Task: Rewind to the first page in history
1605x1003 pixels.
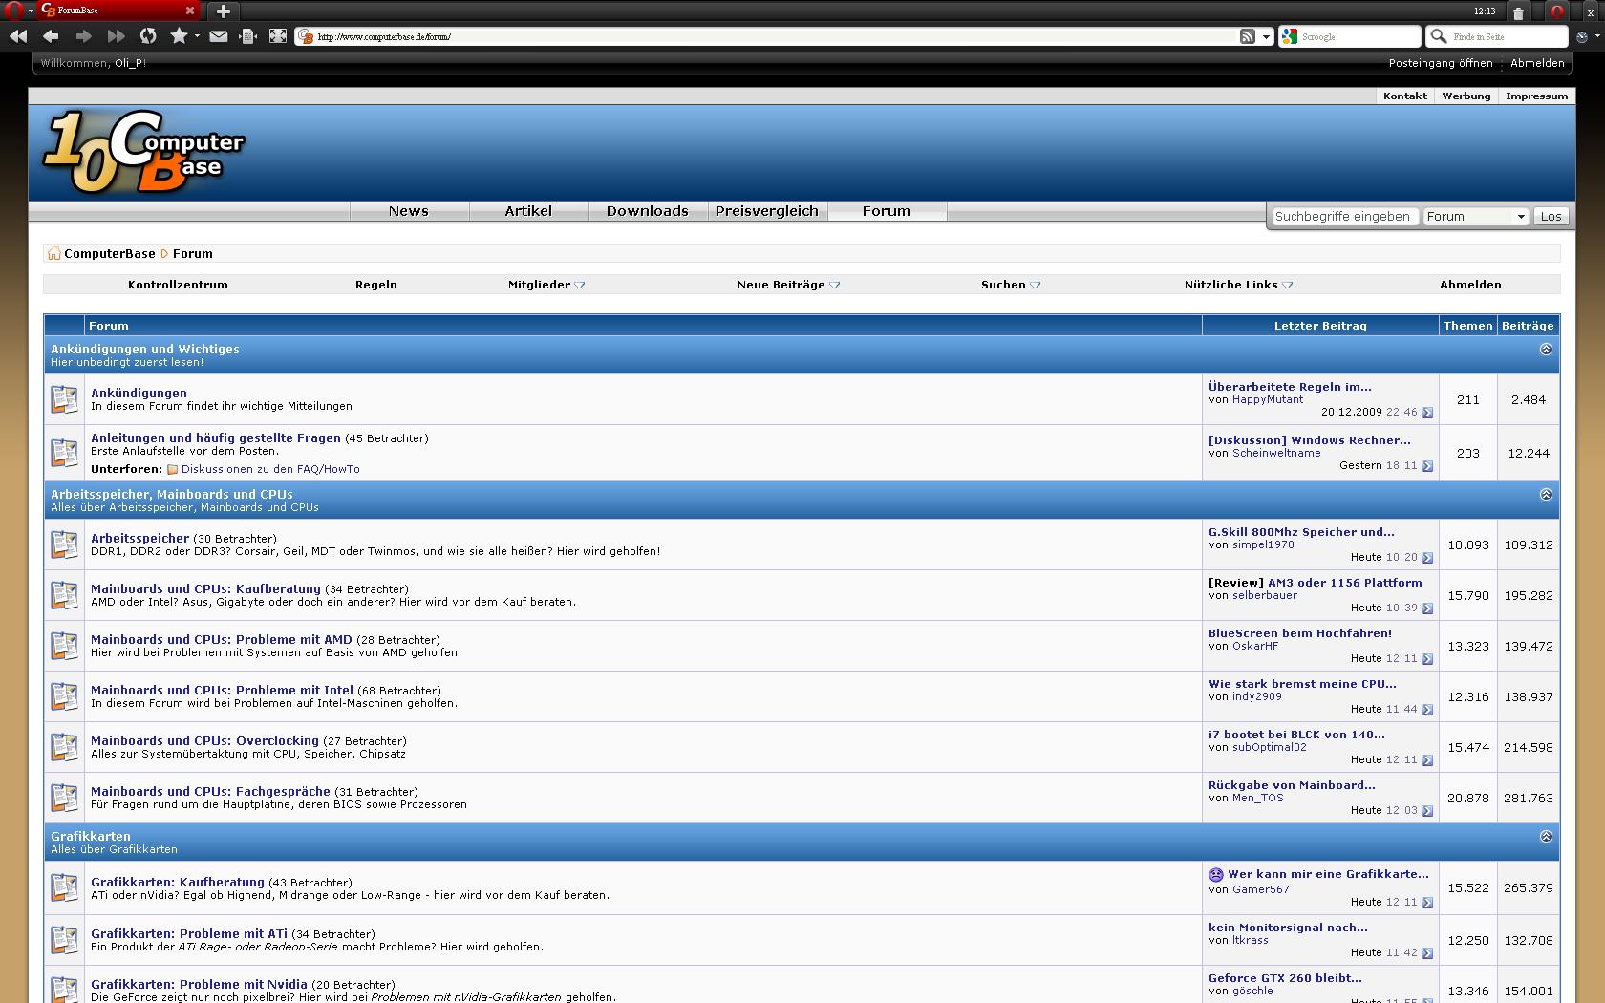Action: [x=18, y=36]
